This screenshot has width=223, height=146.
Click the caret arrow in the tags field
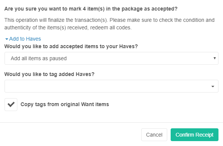pos(213,87)
